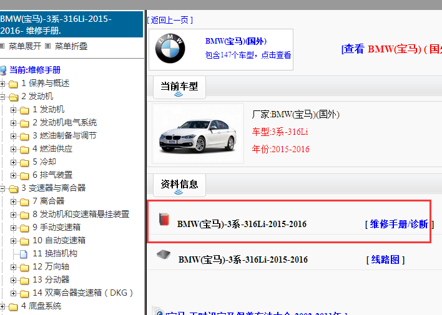Click the folder icon of 6 排气装置
Screen dimensions: 442x315
point(24,176)
